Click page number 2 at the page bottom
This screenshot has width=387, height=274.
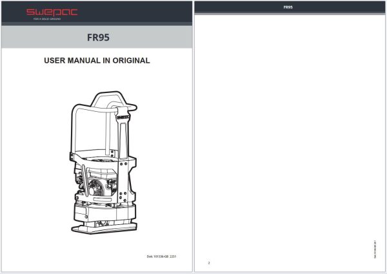209,263
